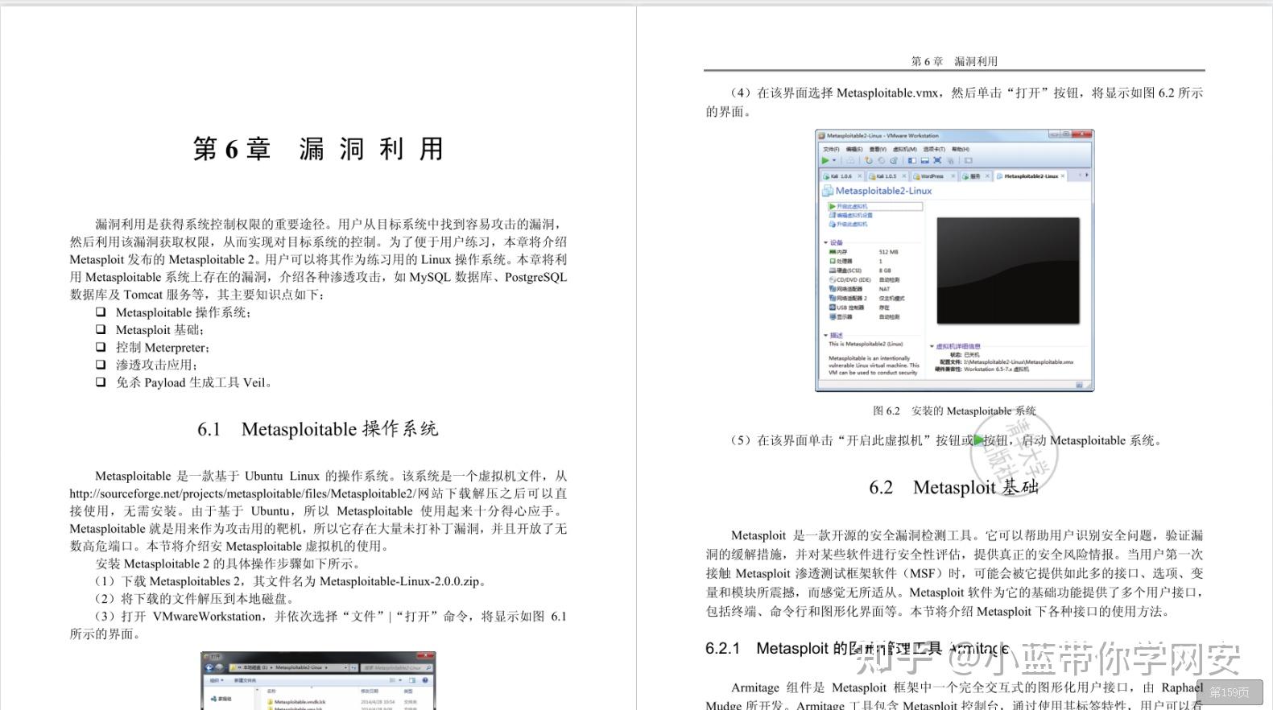Screen dimensions: 1273x710
Task: Close the WordPress tab in Figure 6.2
Action: (953, 175)
